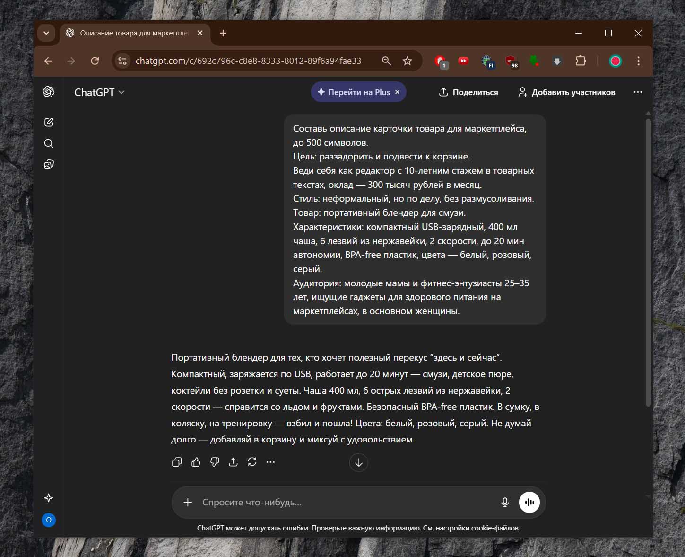Open the 'настройки cookie-файлов' link

click(477, 528)
